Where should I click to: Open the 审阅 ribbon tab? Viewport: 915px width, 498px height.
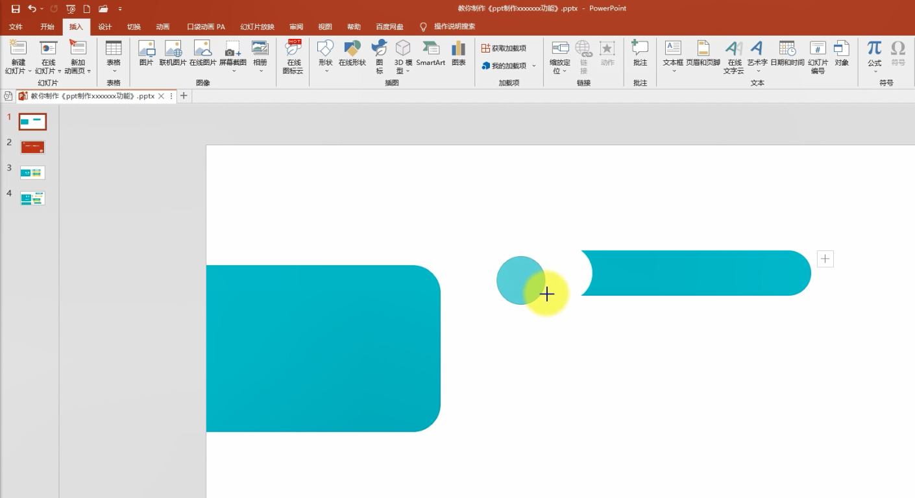(297, 27)
